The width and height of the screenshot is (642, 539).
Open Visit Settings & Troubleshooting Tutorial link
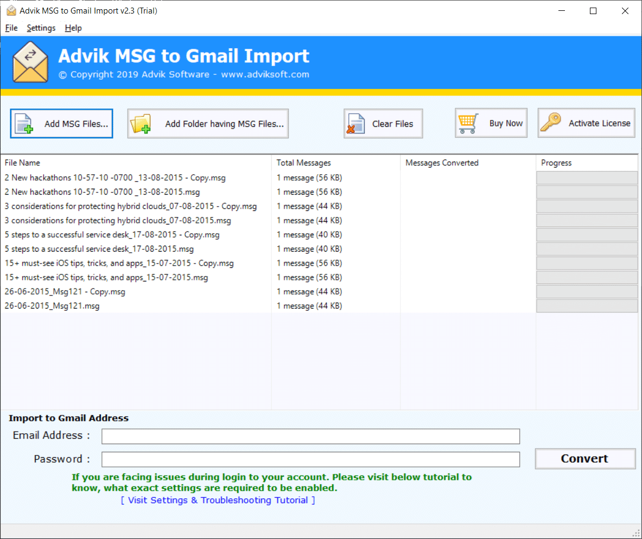pyautogui.click(x=218, y=500)
